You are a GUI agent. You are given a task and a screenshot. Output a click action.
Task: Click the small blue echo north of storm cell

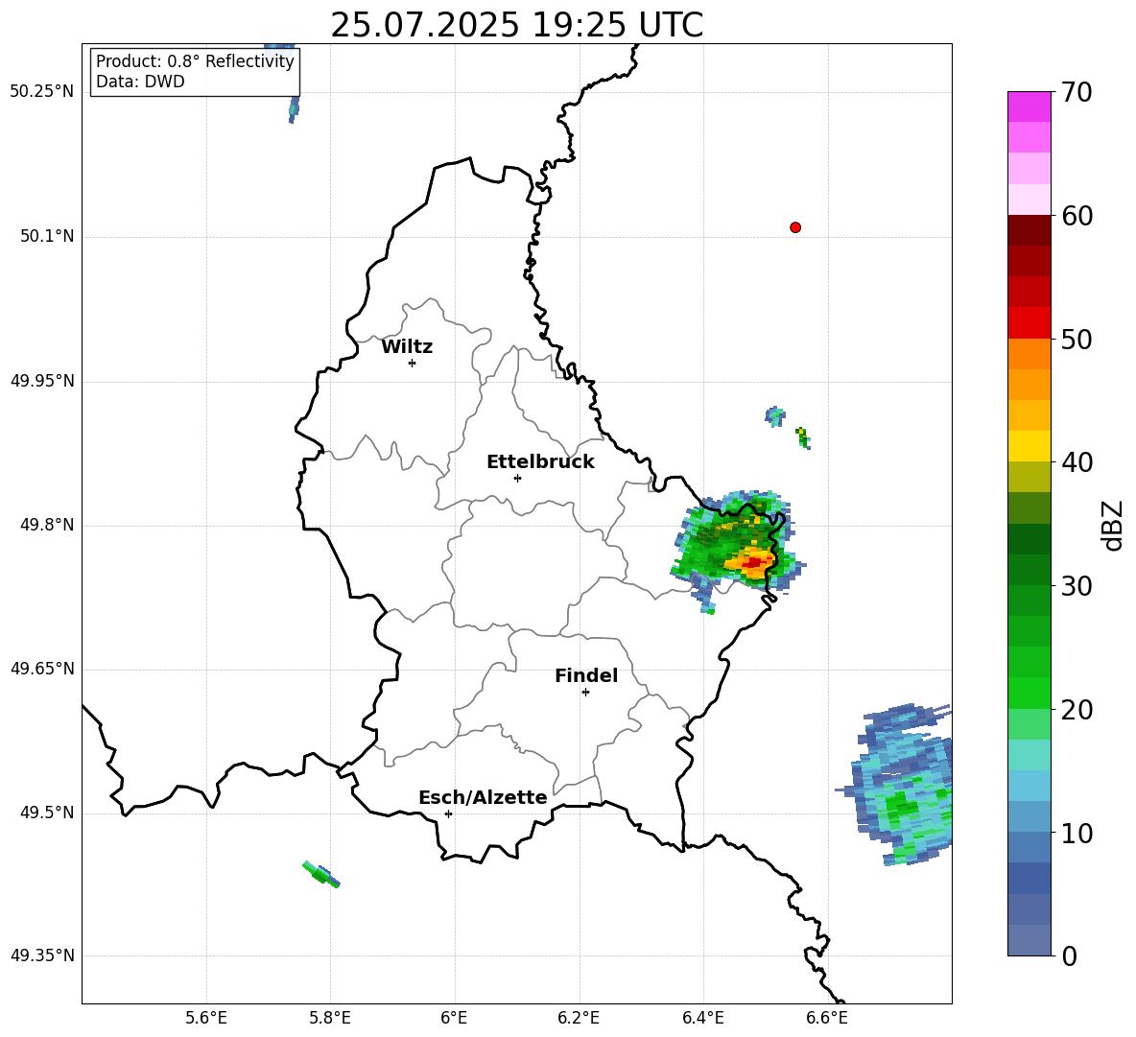pos(775,416)
